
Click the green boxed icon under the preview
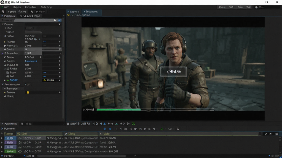[x=134, y=124]
